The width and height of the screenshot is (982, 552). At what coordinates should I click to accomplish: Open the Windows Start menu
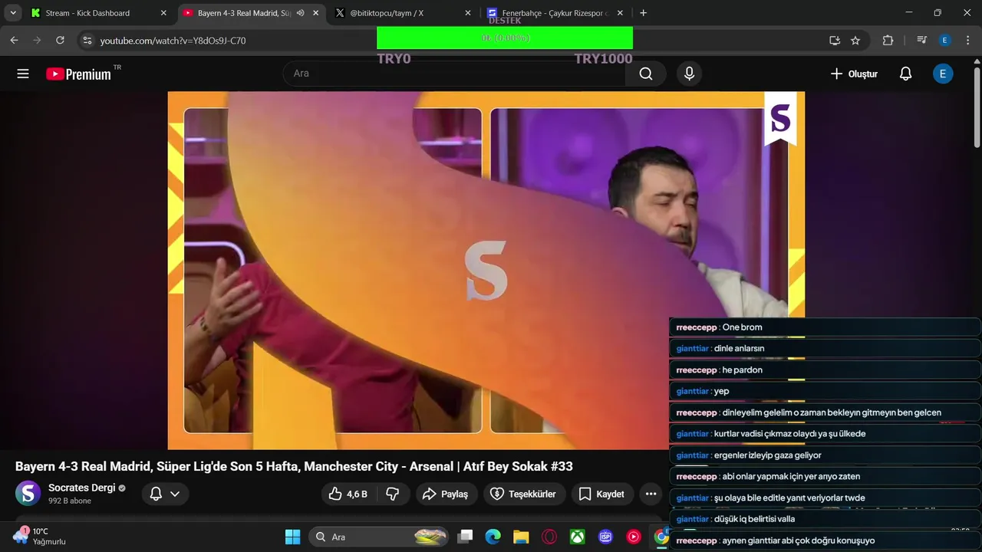coord(292,537)
